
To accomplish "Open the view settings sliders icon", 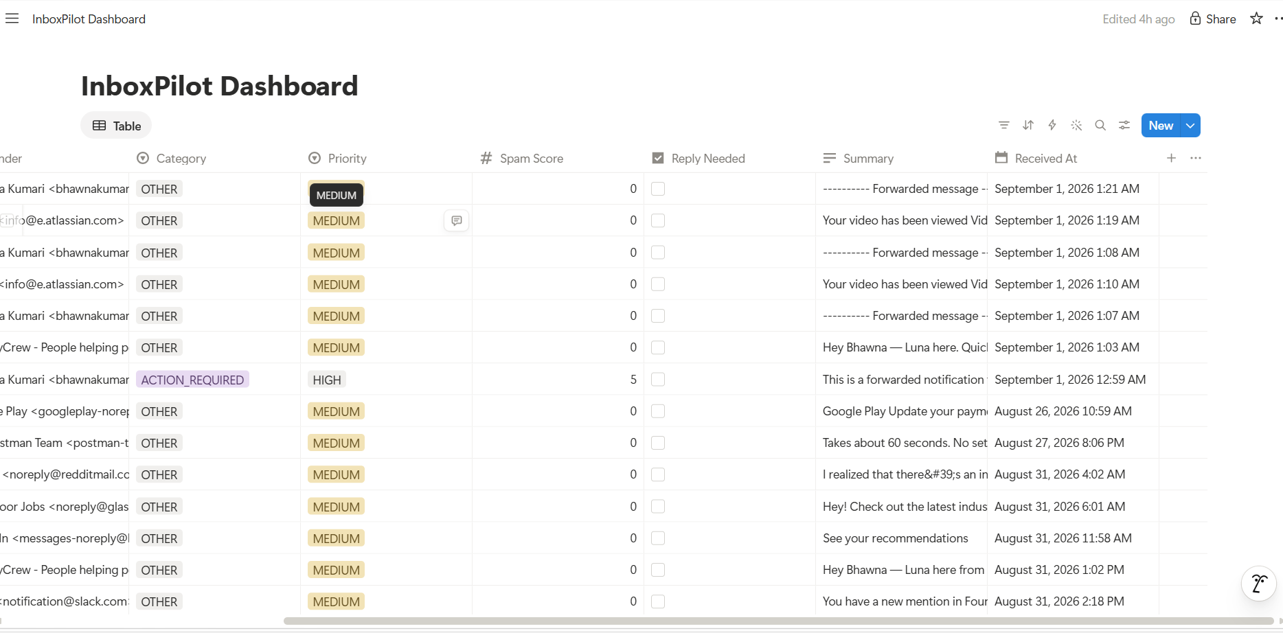I will pos(1124,125).
